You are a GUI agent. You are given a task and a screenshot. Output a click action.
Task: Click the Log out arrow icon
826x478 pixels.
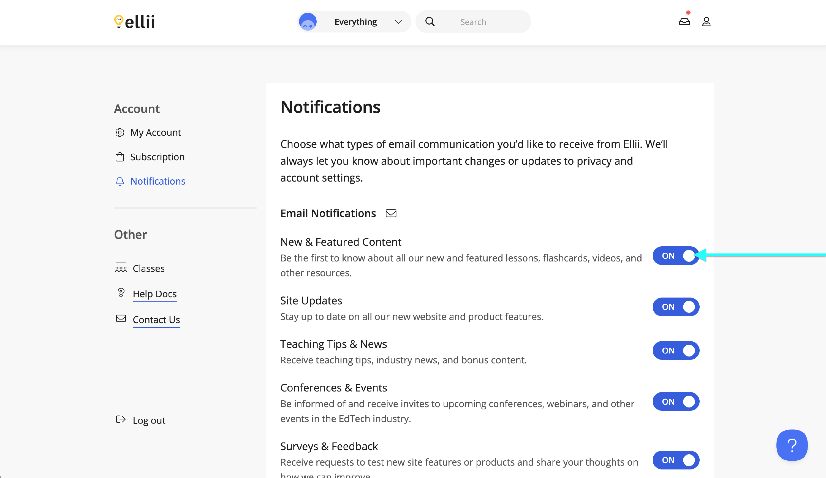[x=121, y=419]
